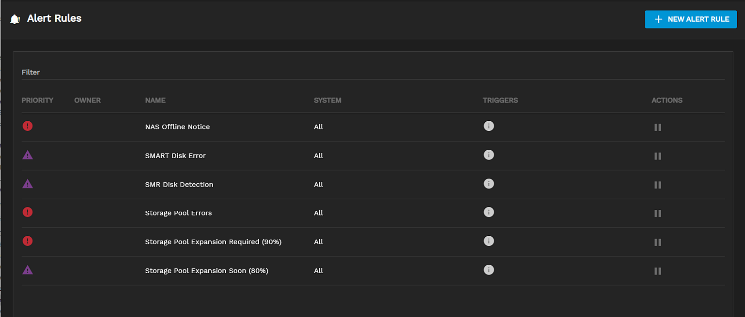Click the System column header
Viewport: 745px width, 317px height.
click(x=327, y=101)
